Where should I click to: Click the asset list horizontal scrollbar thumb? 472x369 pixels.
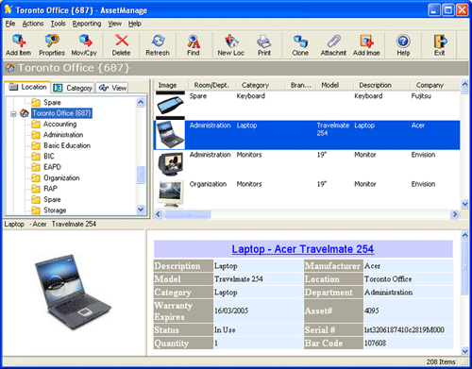[x=187, y=214]
